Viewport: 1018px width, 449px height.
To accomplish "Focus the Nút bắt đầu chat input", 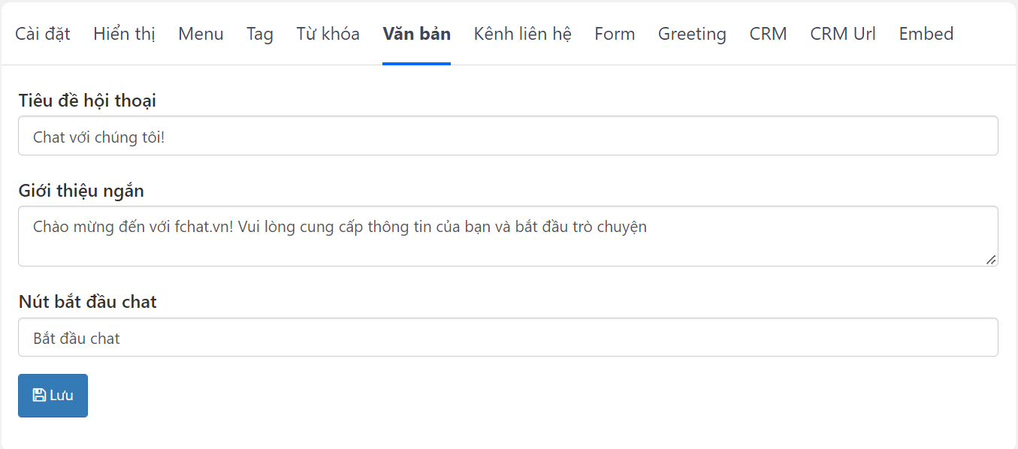I will [508, 337].
